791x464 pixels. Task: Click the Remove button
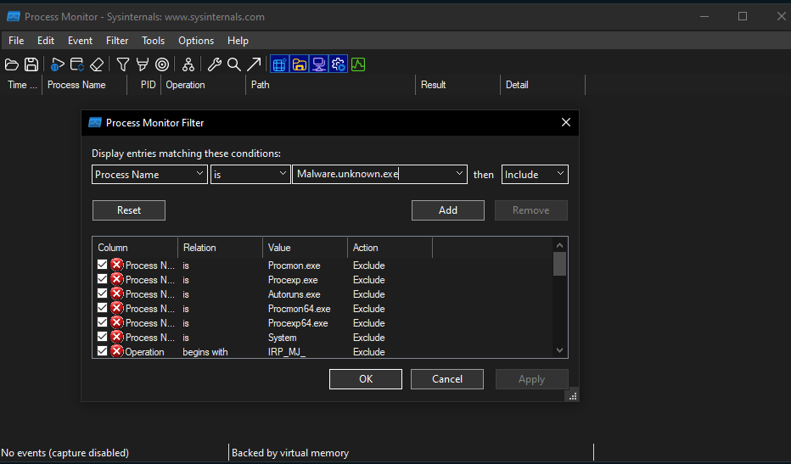pyautogui.click(x=530, y=210)
